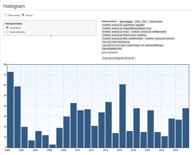Click the histogram bar for year 2016
This screenshot has height=155, width=194.
point(122,116)
